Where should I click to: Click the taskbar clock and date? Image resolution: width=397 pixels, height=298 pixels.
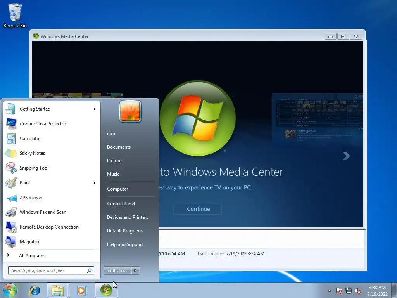pos(377,291)
